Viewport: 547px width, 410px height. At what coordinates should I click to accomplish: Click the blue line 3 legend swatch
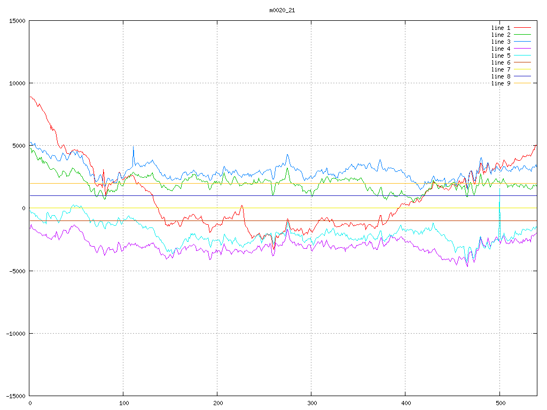(522, 42)
